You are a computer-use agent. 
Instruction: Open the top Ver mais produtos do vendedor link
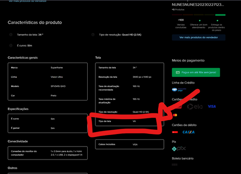27,1
